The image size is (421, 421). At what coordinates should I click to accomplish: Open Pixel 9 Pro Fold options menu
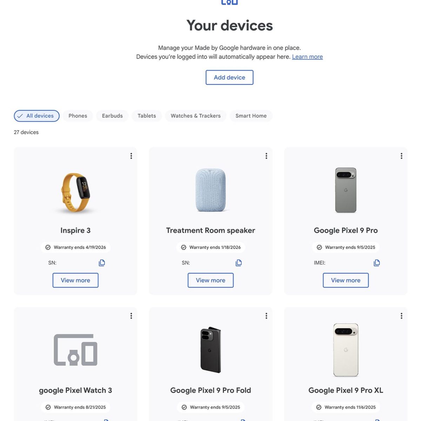[266, 316]
